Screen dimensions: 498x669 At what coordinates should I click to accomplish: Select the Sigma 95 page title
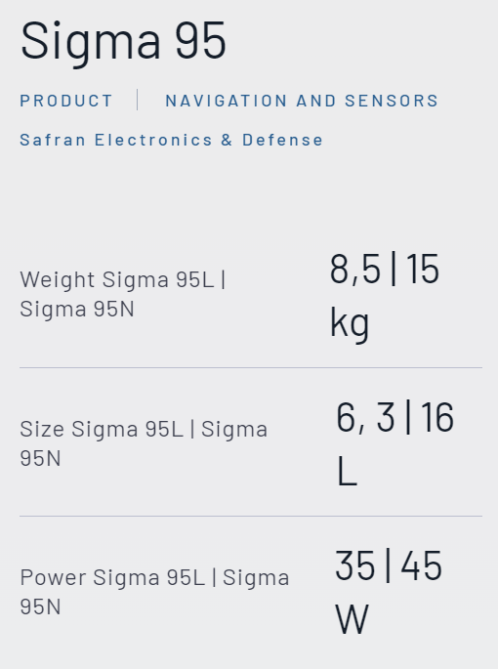123,41
